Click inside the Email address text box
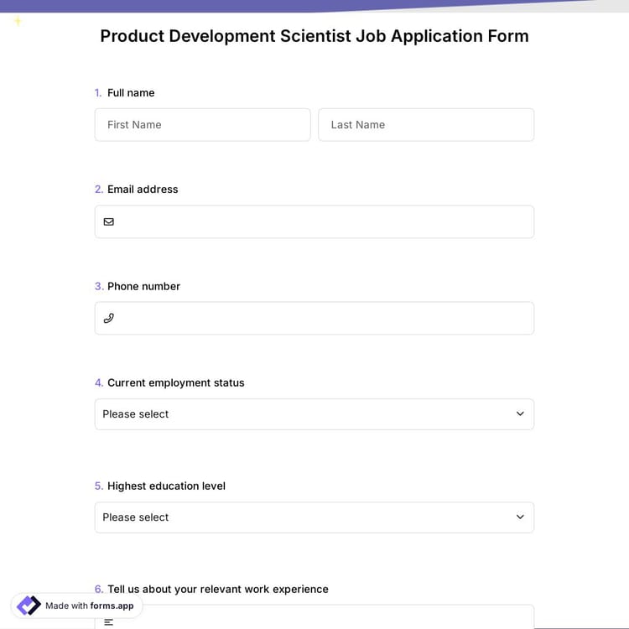The image size is (629, 629). (323, 222)
